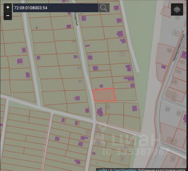This screenshot has width=188, height=171.
Task: Zoom out with the minus button
Action: click(x=8, y=16)
